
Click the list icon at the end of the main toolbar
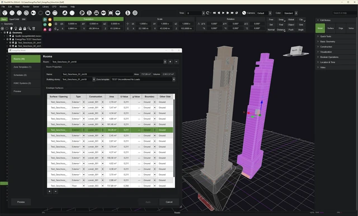point(135,13)
